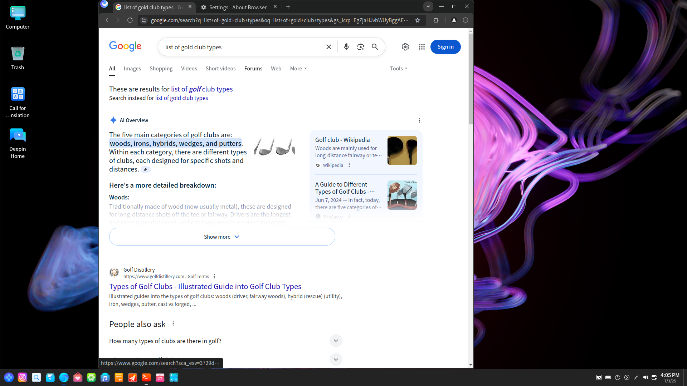This screenshot has width=687, height=386.
Task: Click the Sign in button
Action: 445,47
